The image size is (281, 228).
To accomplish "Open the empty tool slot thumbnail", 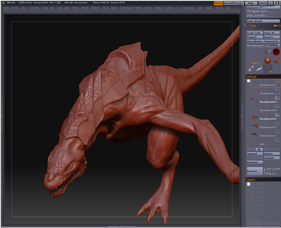I will (268, 69).
